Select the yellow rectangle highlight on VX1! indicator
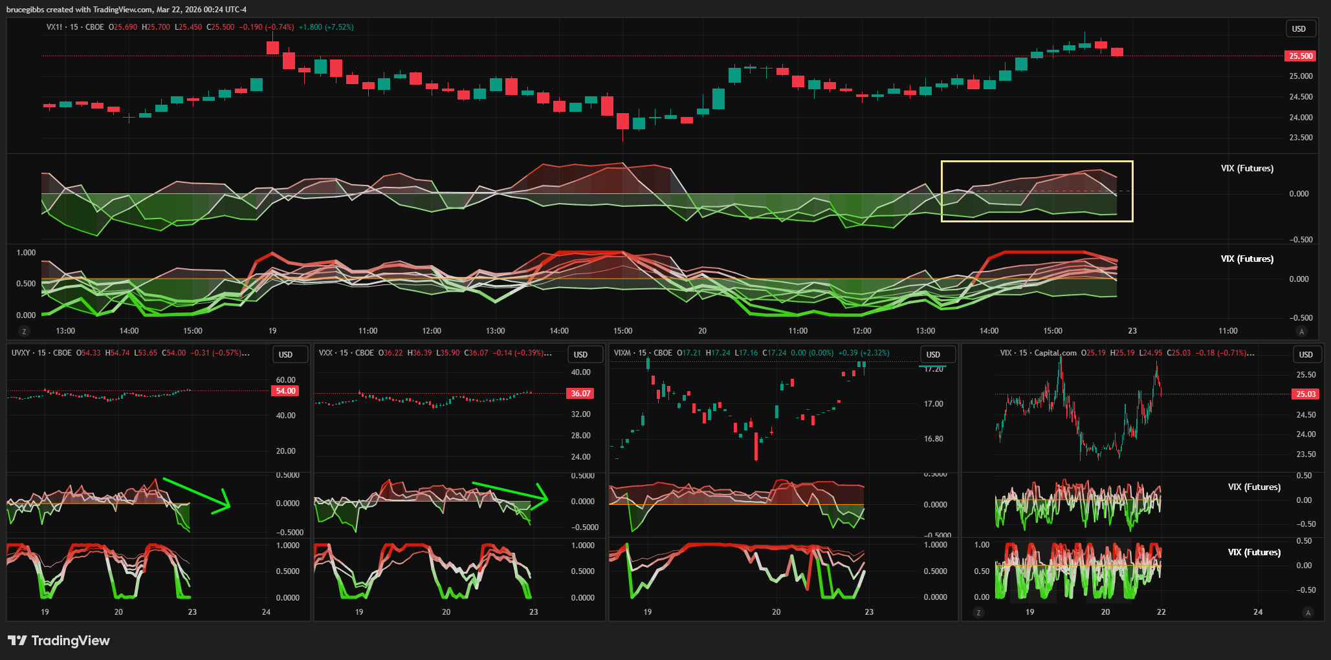 [1037, 162]
